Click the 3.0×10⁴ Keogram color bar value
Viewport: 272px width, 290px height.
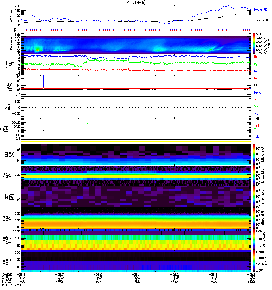point(261,34)
